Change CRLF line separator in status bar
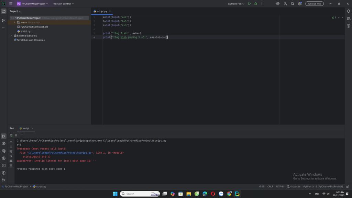The image size is (352, 198). click(270, 187)
